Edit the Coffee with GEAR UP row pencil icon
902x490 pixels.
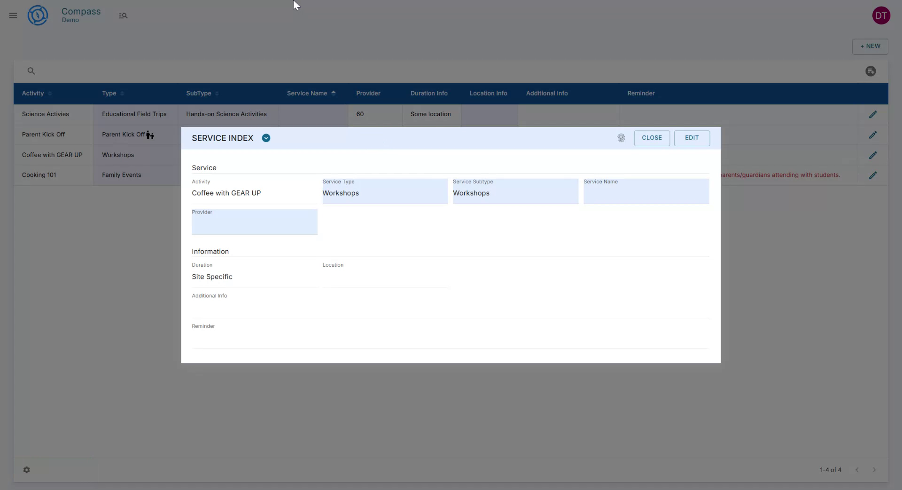(873, 155)
